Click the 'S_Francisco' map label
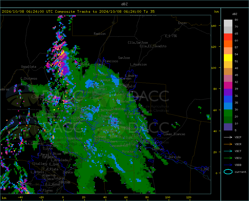 point(109,61)
